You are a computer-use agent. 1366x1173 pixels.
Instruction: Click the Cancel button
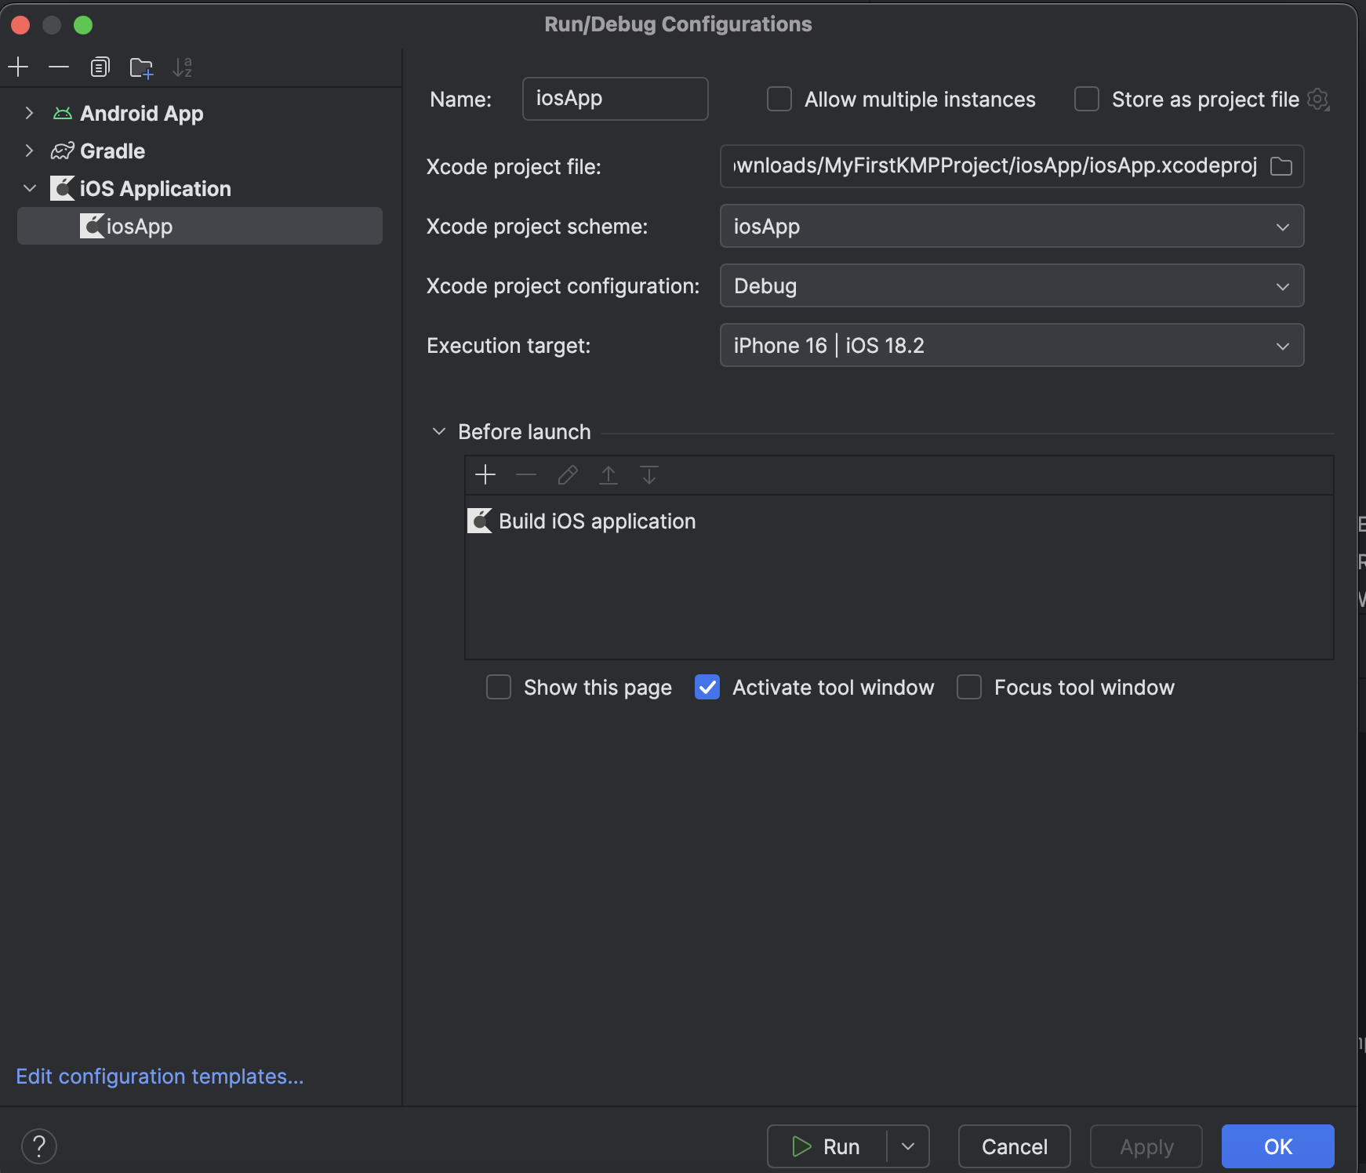(x=1015, y=1147)
